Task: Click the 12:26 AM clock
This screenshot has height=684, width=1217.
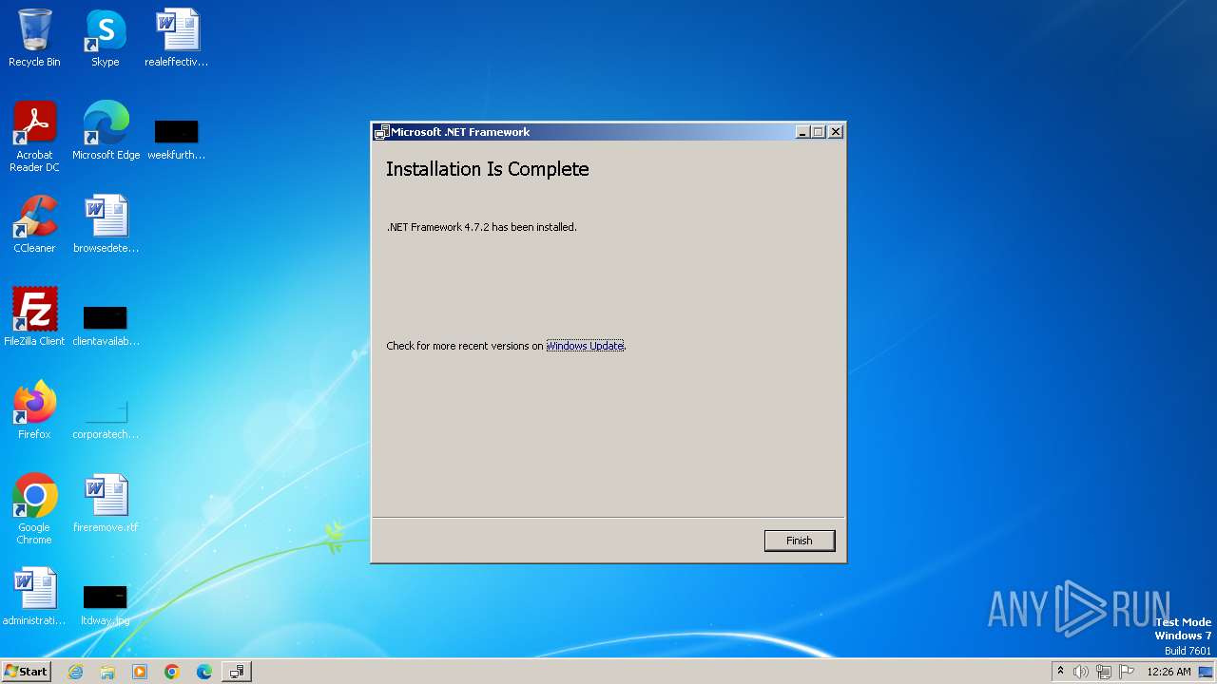Action: pyautogui.click(x=1169, y=672)
